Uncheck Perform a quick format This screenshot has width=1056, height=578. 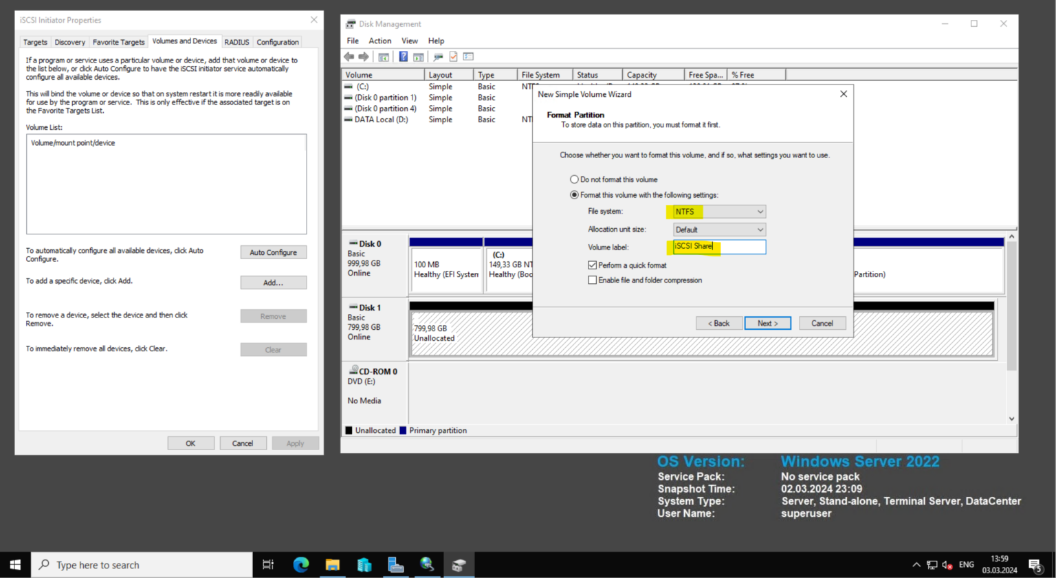pyautogui.click(x=593, y=265)
